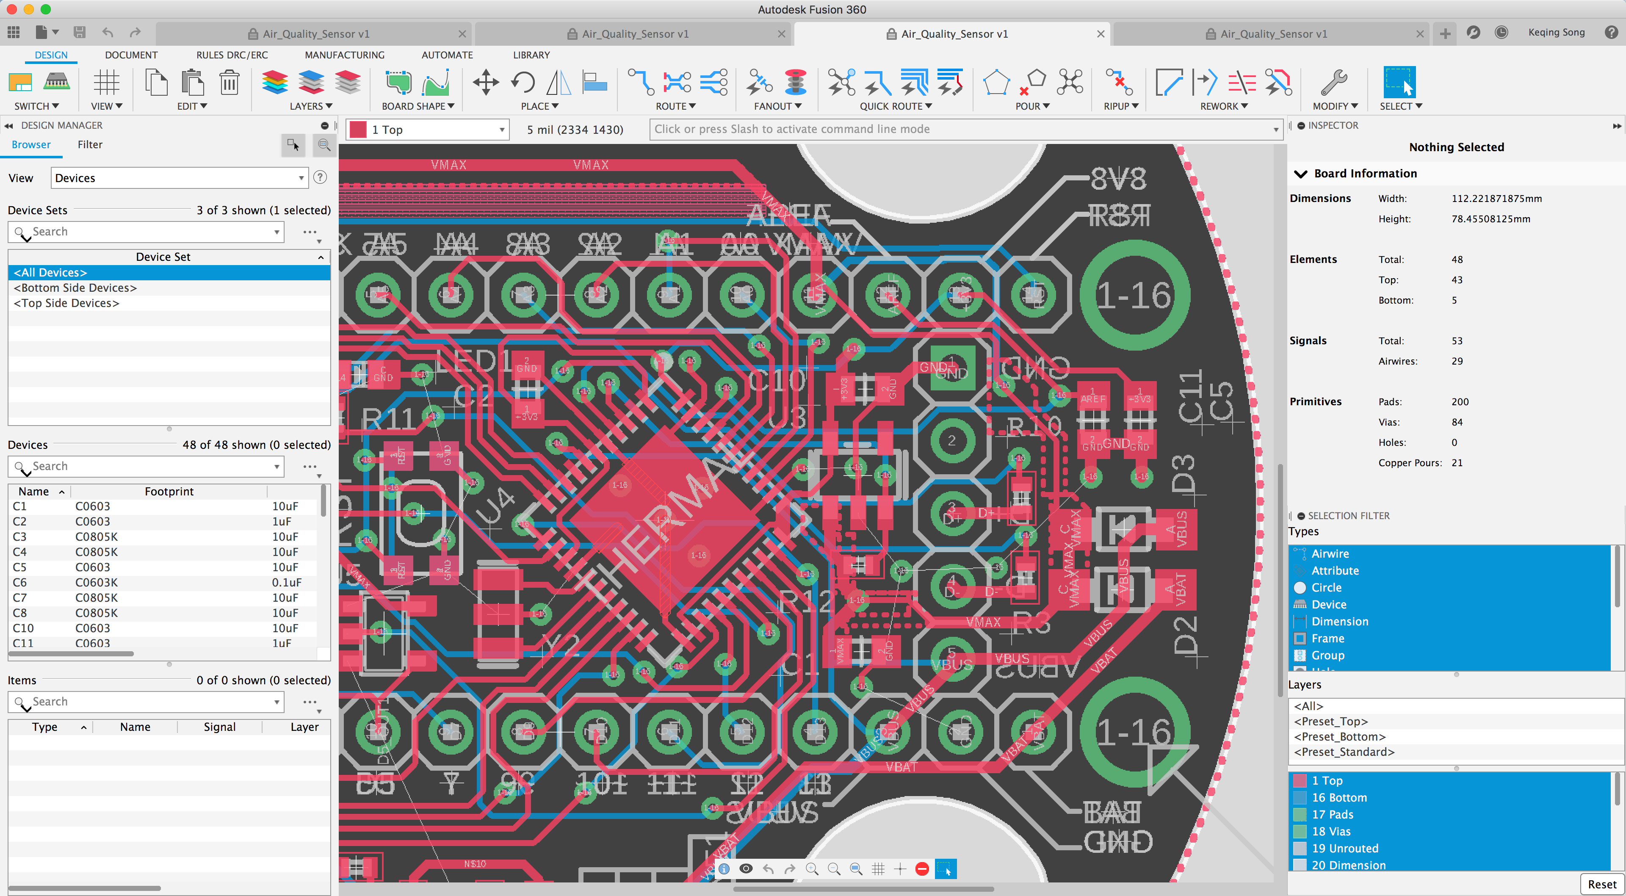Click the save icon in top bar
Image resolution: width=1626 pixels, height=896 pixels.
79,32
